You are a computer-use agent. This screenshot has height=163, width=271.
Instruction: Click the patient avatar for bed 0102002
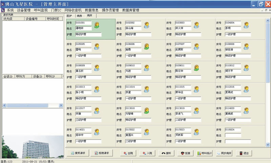tap(147, 25)
